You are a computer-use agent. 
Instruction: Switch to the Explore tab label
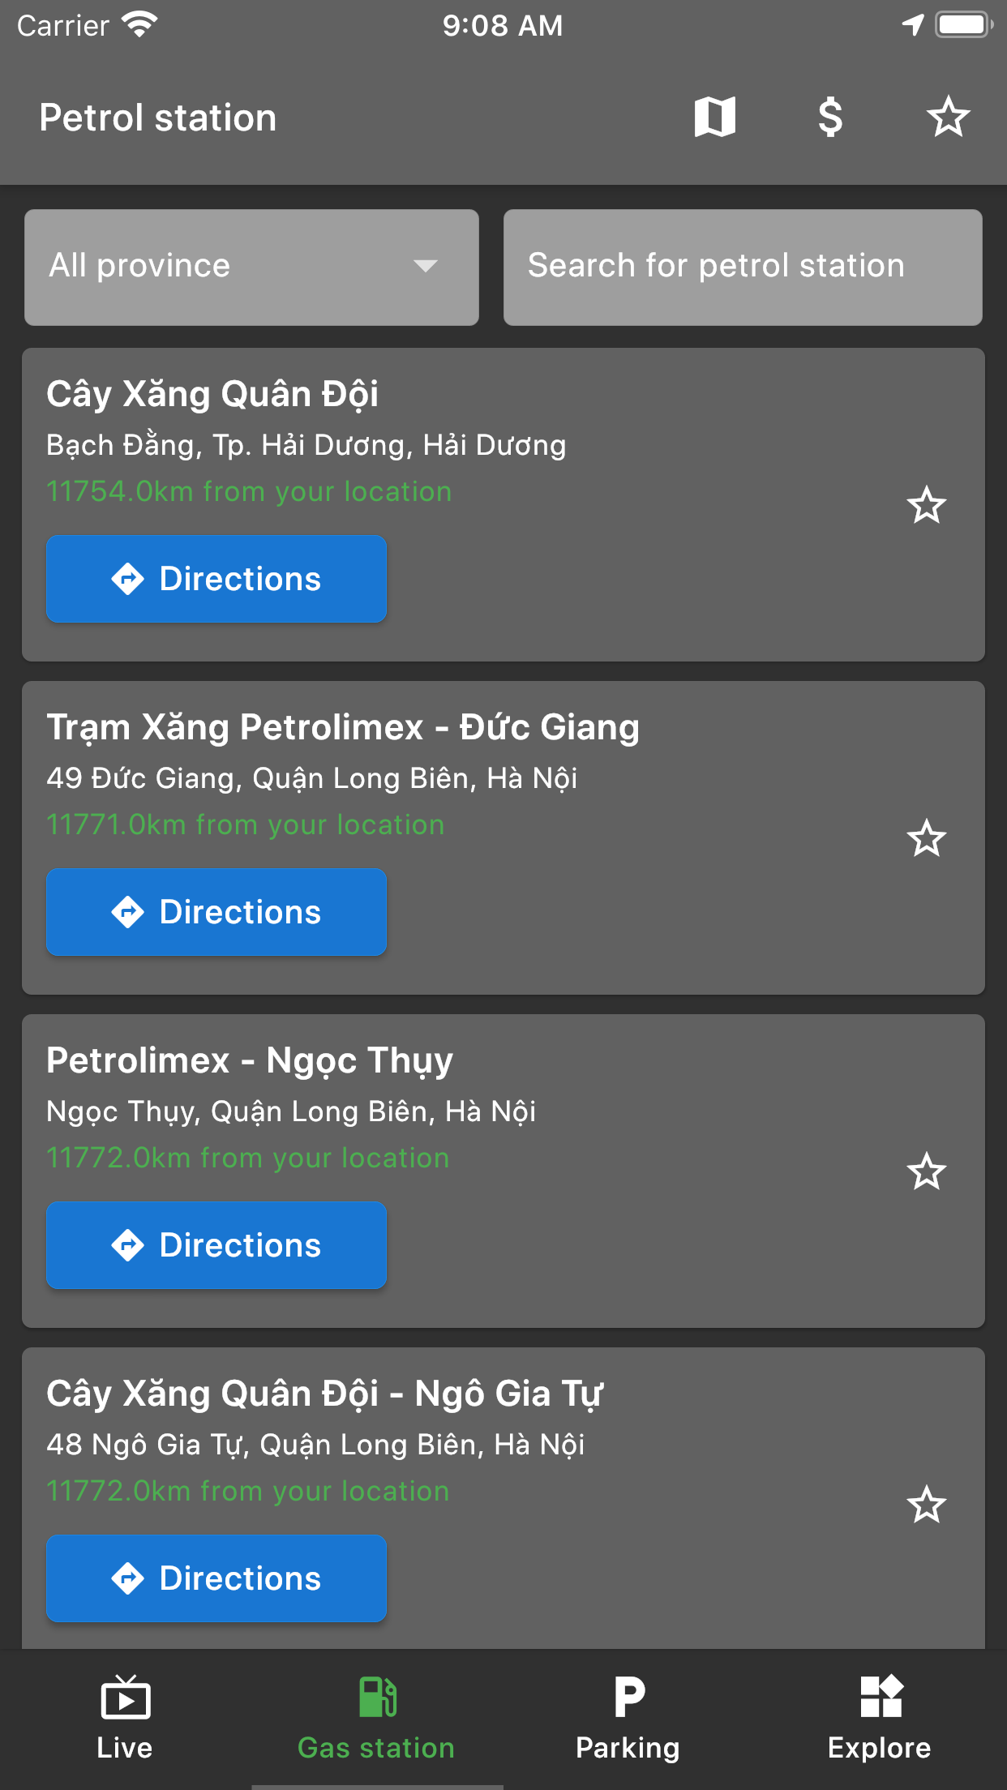pos(879,1748)
